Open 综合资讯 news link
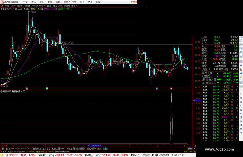 (x=31, y=152)
